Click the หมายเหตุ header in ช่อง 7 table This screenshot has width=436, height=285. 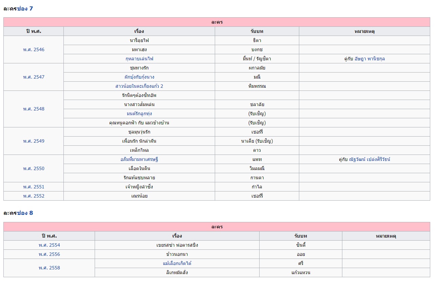[364, 31]
